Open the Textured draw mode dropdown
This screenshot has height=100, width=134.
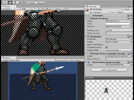pyautogui.click(x=11, y=9)
